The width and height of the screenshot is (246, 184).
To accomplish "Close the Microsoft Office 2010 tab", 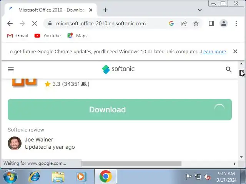I will pyautogui.click(x=91, y=10).
